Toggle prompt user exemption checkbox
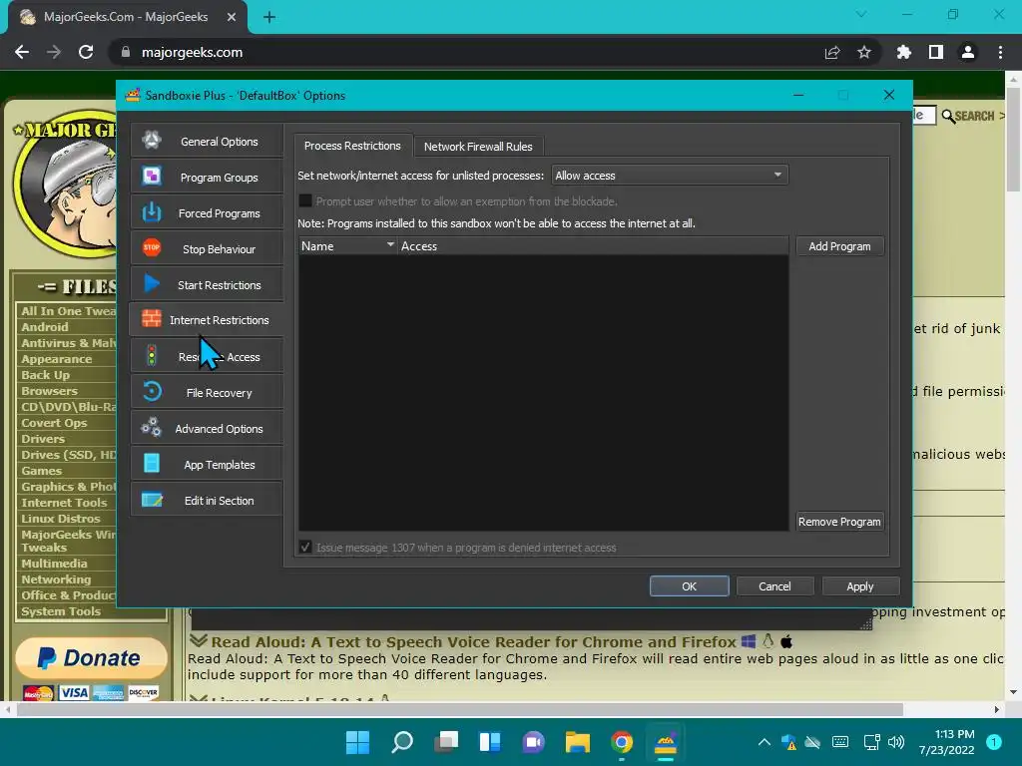The image size is (1022, 766). point(305,201)
